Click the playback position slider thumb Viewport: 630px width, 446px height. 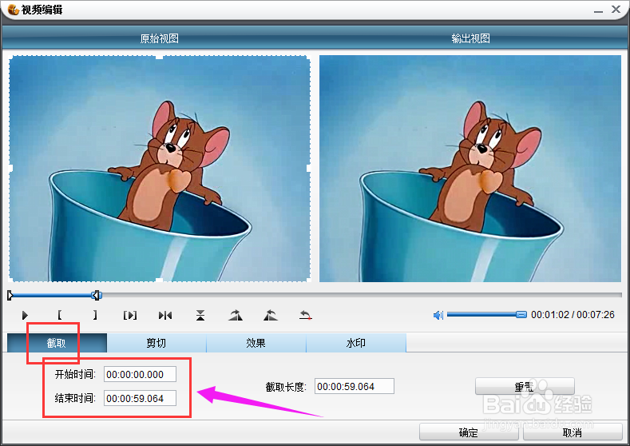coord(97,296)
